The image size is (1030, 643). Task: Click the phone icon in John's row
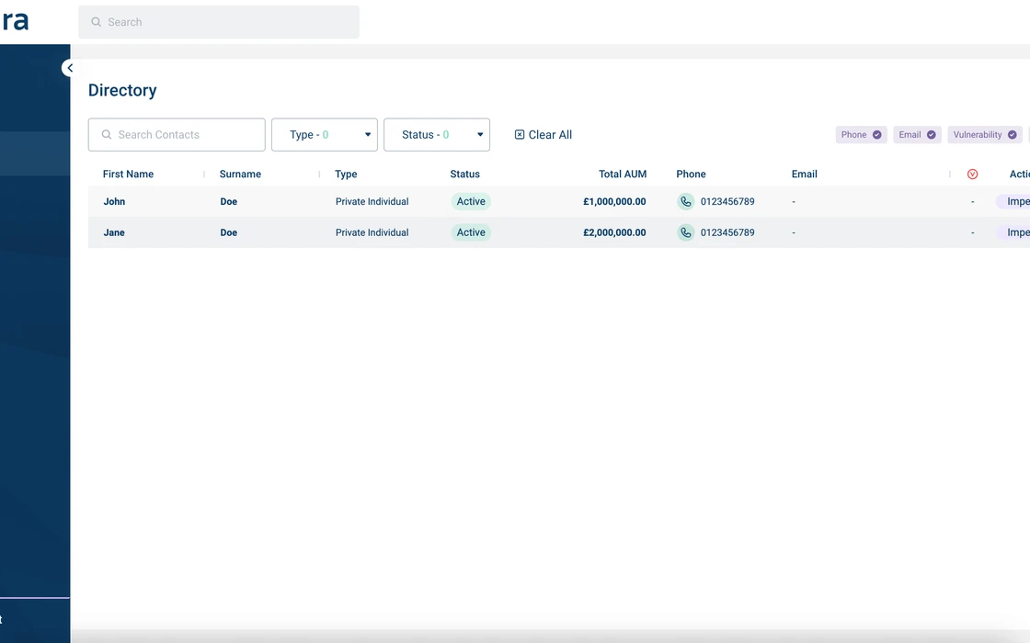[x=686, y=201]
